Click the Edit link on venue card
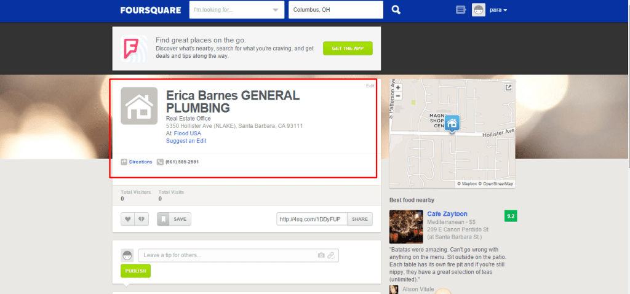 pyautogui.click(x=370, y=85)
